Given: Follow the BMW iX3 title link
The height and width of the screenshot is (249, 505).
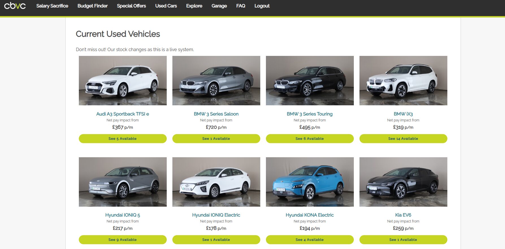Looking at the screenshot, I should [403, 114].
